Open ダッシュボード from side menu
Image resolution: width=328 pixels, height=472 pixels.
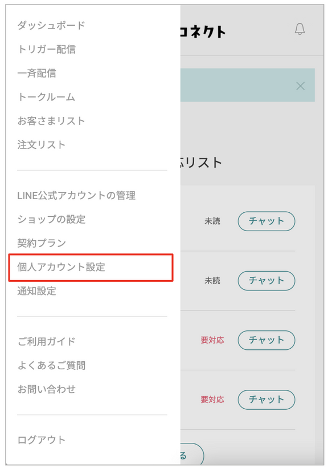click(51, 25)
